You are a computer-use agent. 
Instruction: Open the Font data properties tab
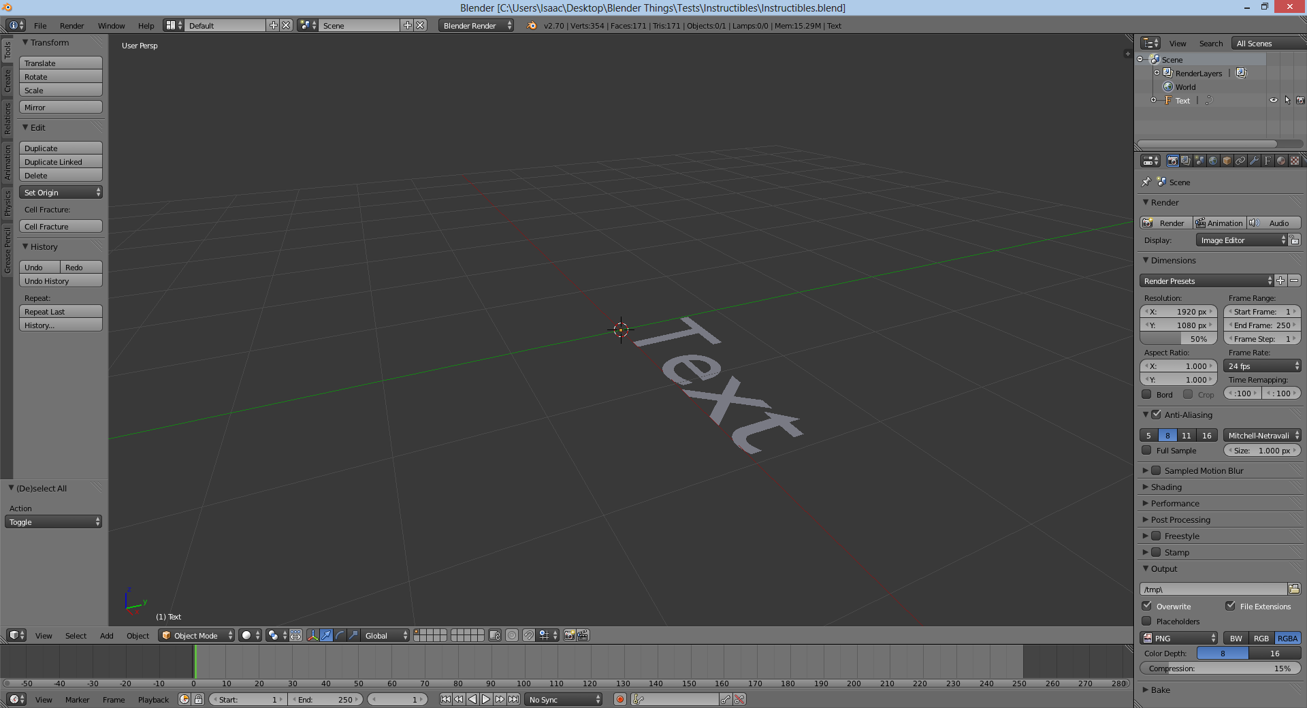1267,161
